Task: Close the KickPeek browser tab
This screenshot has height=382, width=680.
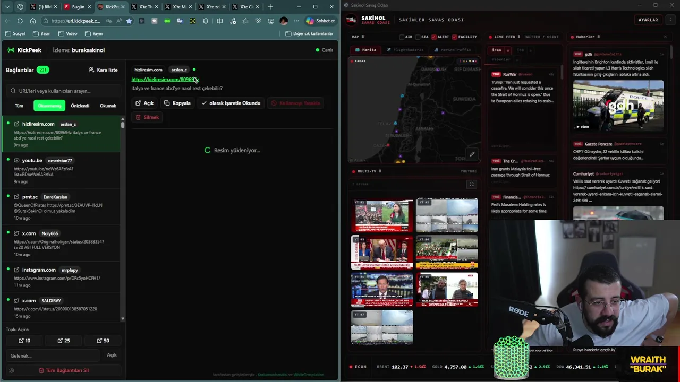Action: click(122, 7)
